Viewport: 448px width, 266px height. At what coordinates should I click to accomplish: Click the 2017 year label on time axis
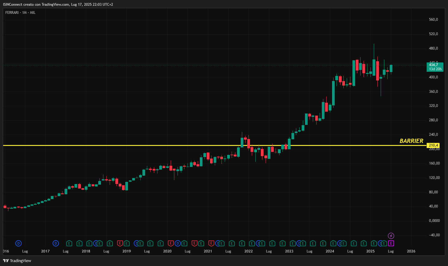click(45, 251)
